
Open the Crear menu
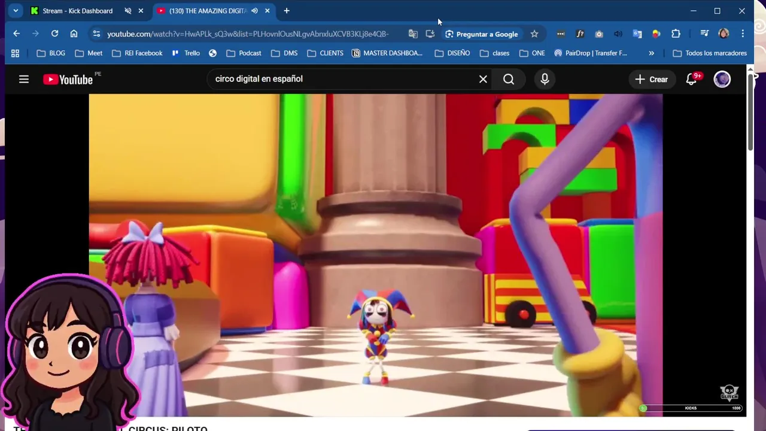coord(651,79)
